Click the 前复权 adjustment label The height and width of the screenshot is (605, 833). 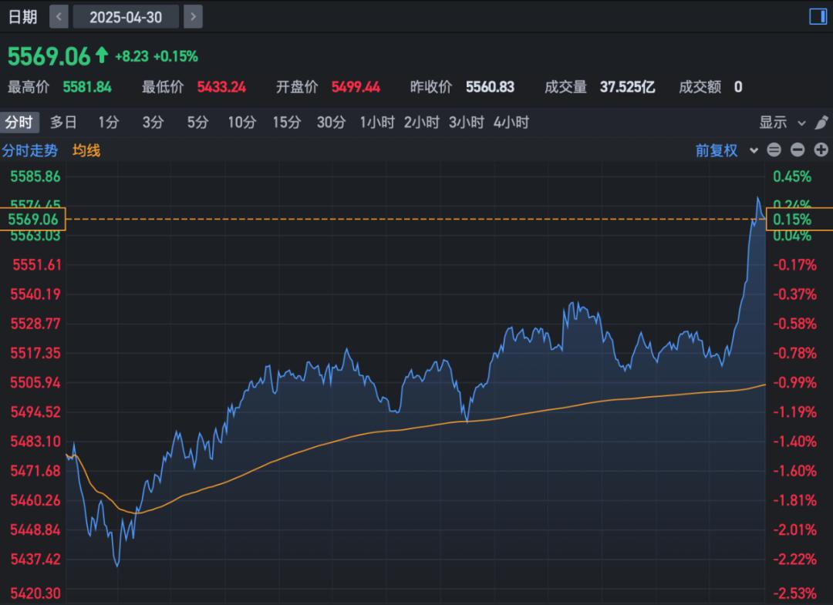pos(719,150)
